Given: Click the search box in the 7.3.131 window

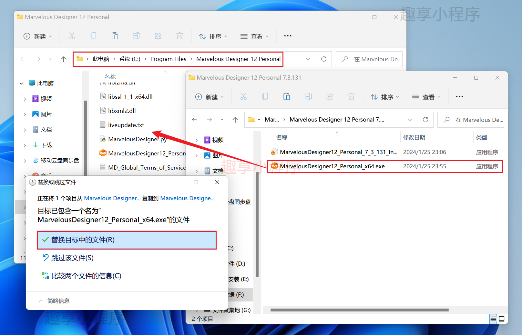Looking at the screenshot, I should [471, 120].
